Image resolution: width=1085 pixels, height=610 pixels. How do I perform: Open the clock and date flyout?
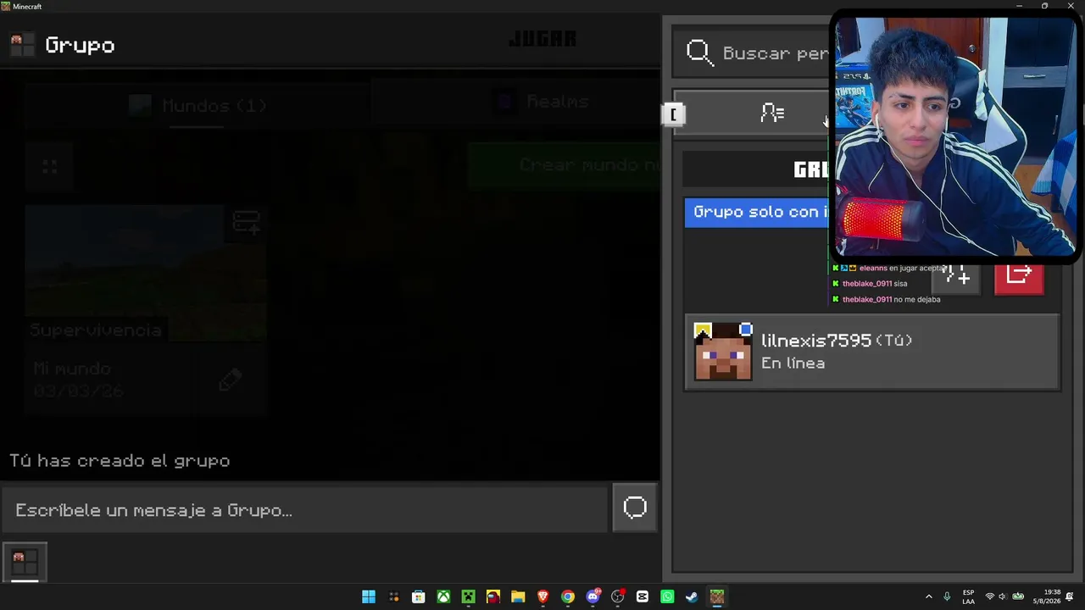[x=1047, y=597]
